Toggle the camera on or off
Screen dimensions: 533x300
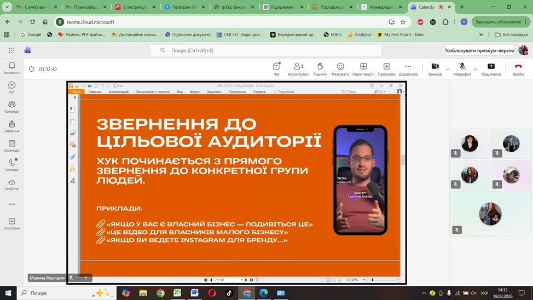point(435,68)
